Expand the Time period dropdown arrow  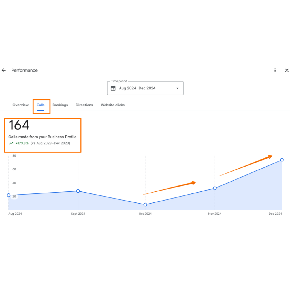tap(178, 88)
